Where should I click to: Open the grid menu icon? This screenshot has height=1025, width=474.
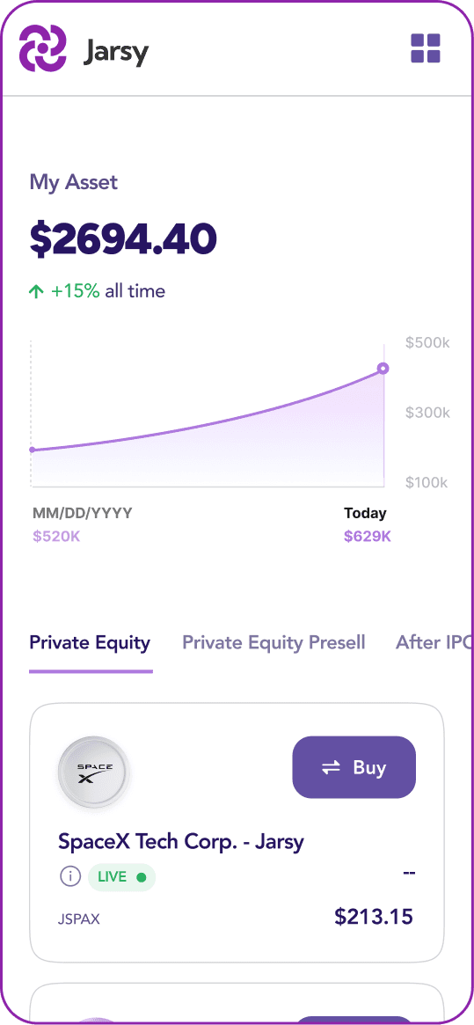tap(425, 48)
